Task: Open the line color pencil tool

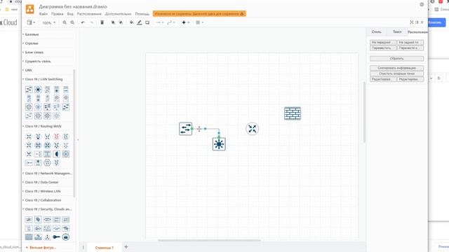Action: [140, 22]
